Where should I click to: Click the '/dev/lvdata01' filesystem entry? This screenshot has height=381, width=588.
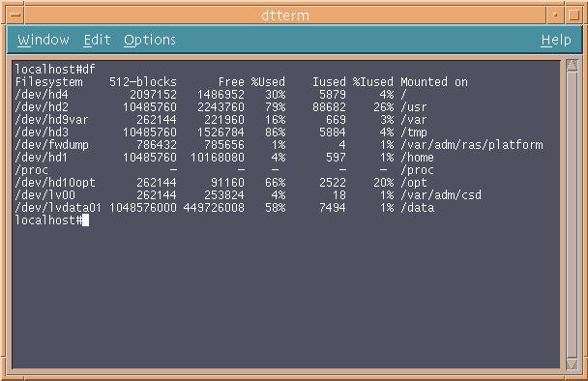[x=58, y=208]
